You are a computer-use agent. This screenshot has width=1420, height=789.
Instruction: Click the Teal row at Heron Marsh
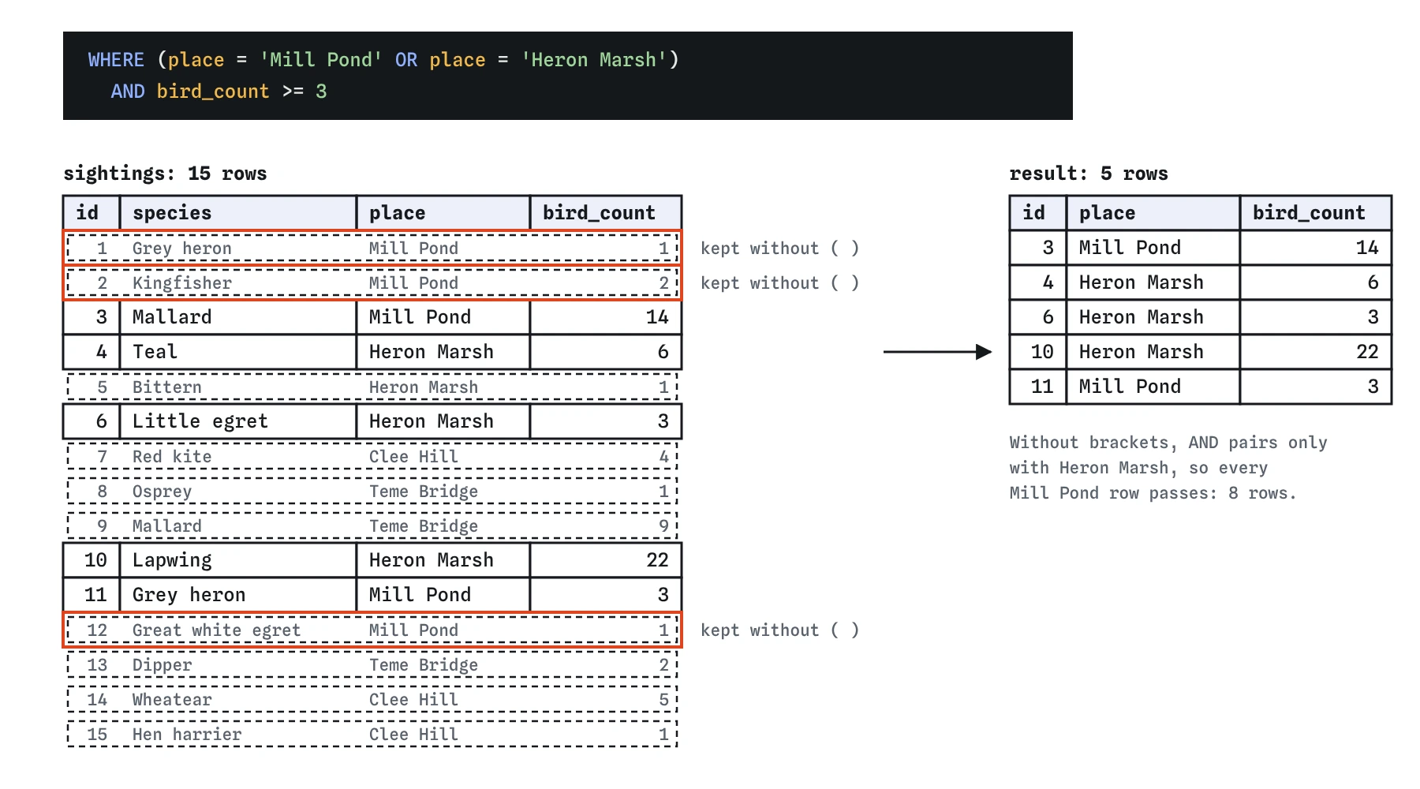click(372, 352)
